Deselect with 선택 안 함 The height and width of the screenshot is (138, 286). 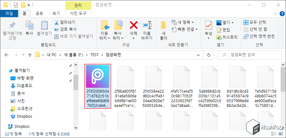255,29
